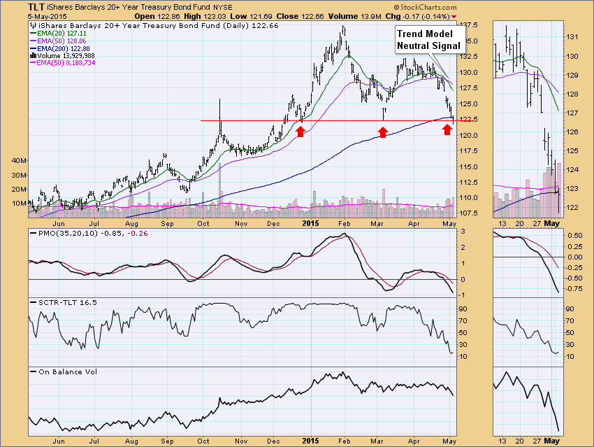Screen dimensions: 594x447
Task: Click the volume bars icon in legend
Action: [33, 56]
